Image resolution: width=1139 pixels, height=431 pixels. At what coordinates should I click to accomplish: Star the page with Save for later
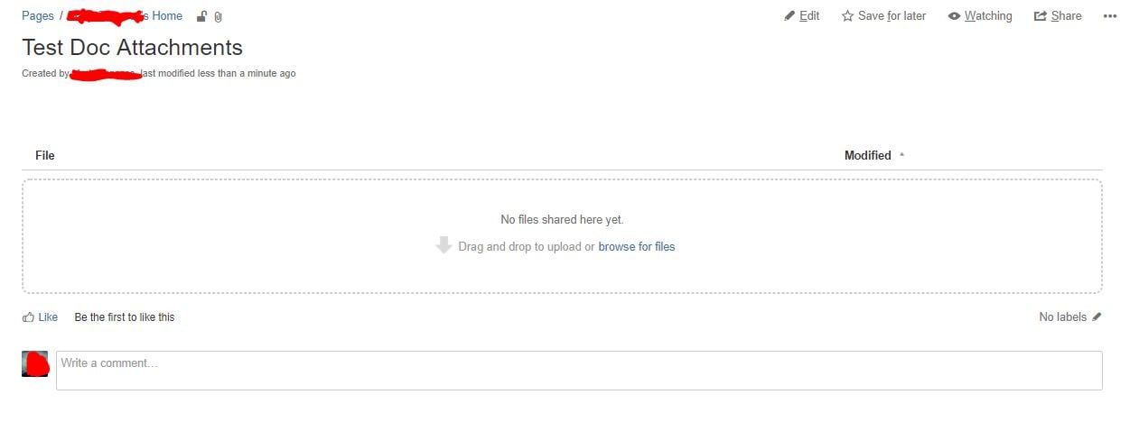[883, 16]
